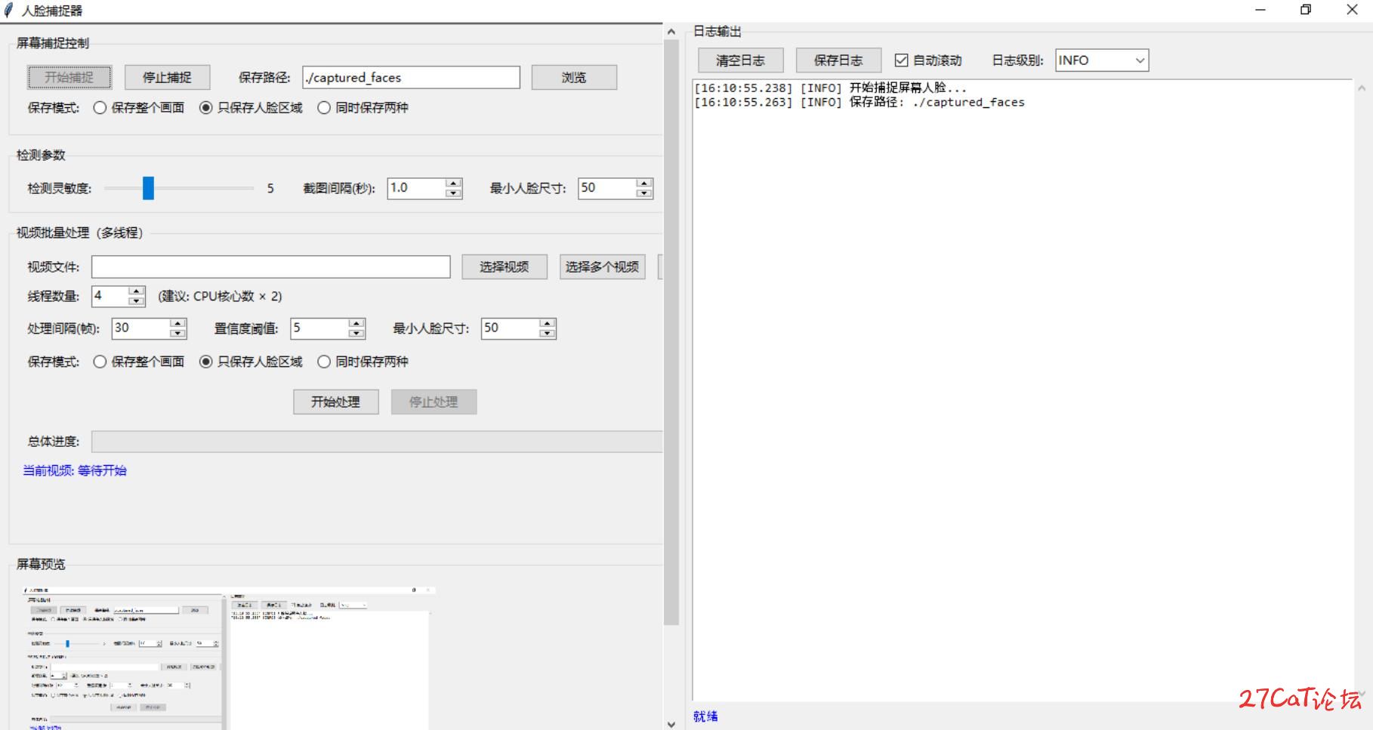Click 选择视频 button
This screenshot has height=730, width=1373.
(504, 266)
